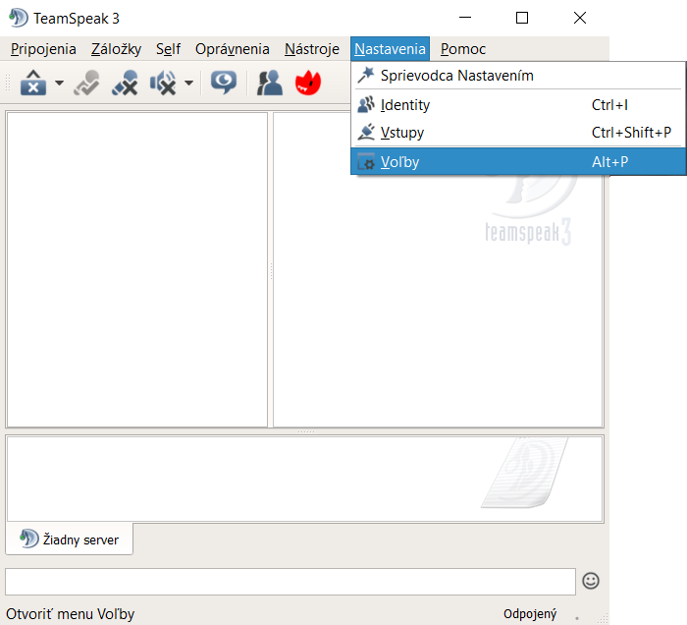
Task: Open the disconnect options dropdown arrow
Action: coord(59,83)
